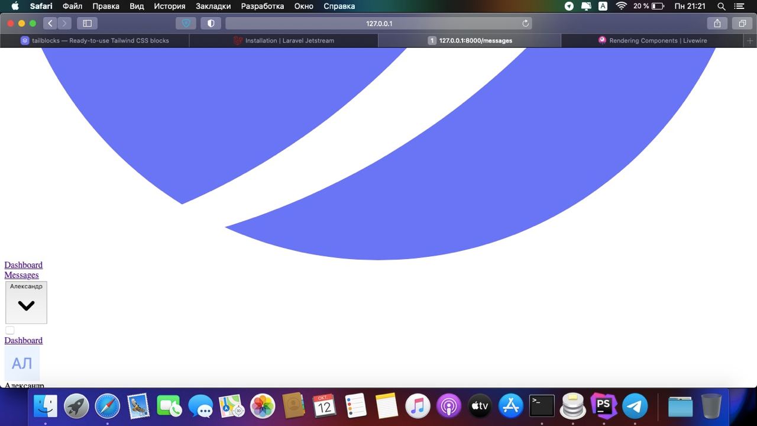Image resolution: width=757 pixels, height=426 pixels.
Task: Open App Store from the Dock
Action: [x=511, y=406]
